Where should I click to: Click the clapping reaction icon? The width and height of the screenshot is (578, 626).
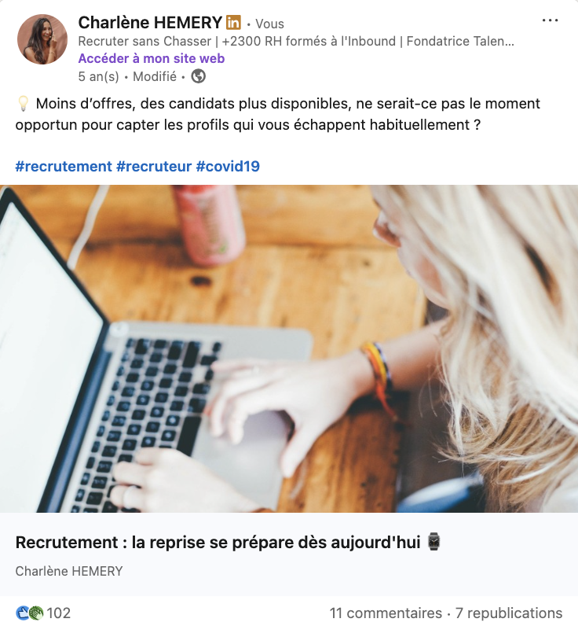(36, 613)
